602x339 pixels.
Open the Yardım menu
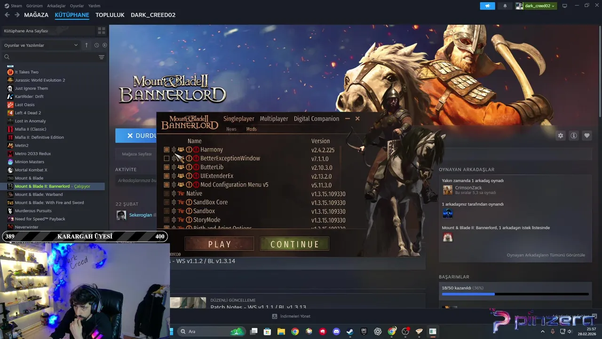coord(95,6)
